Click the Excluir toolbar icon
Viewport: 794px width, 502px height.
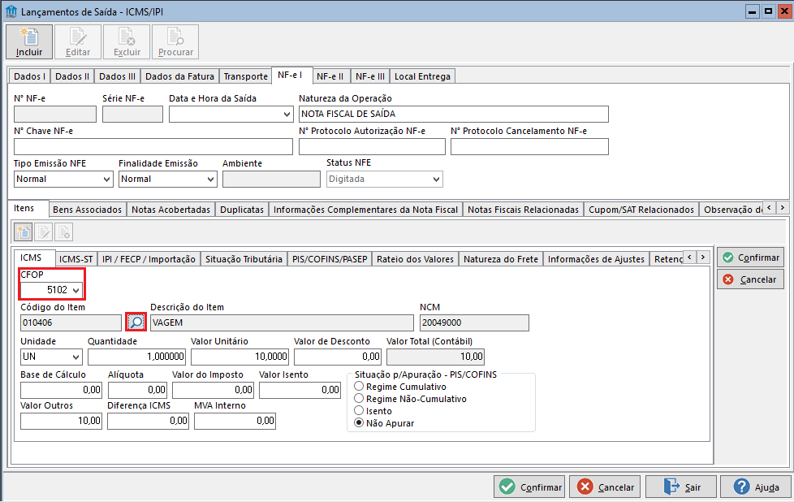127,41
